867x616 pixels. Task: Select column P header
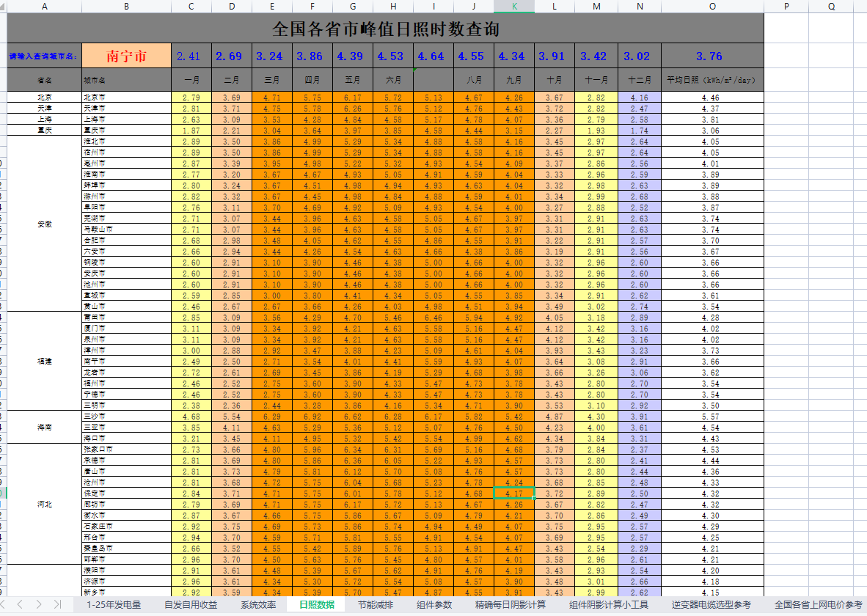pos(786,7)
